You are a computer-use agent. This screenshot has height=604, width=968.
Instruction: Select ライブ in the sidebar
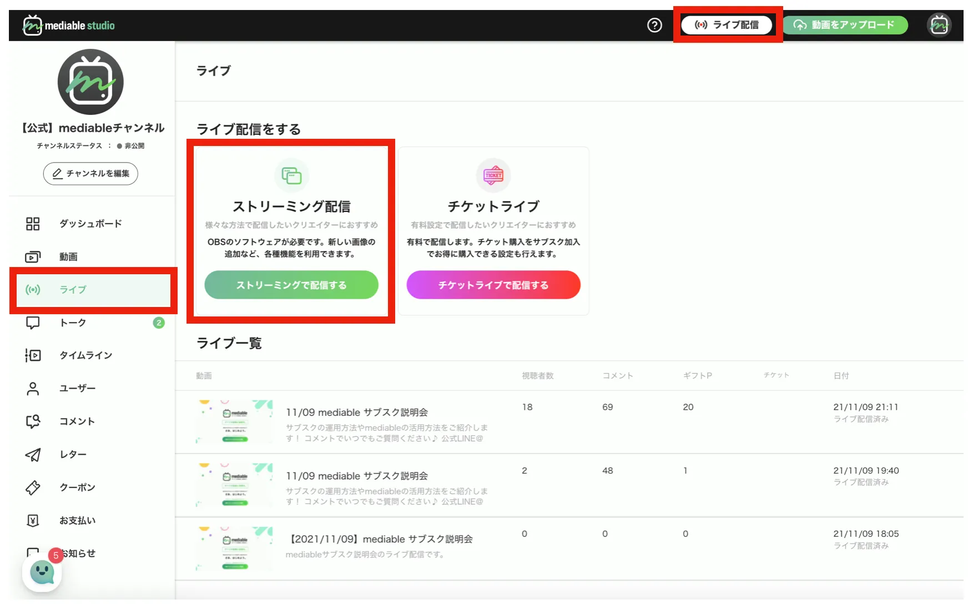[93, 290]
